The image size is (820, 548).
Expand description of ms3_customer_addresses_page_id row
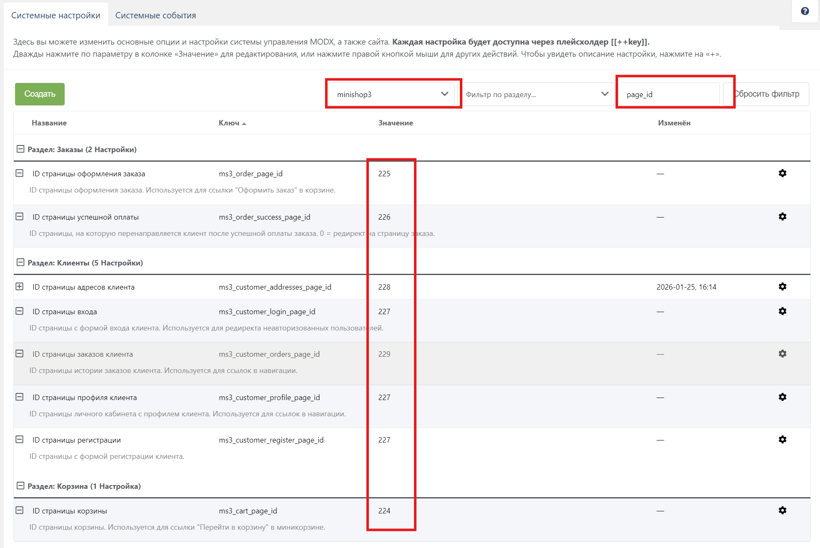point(20,287)
